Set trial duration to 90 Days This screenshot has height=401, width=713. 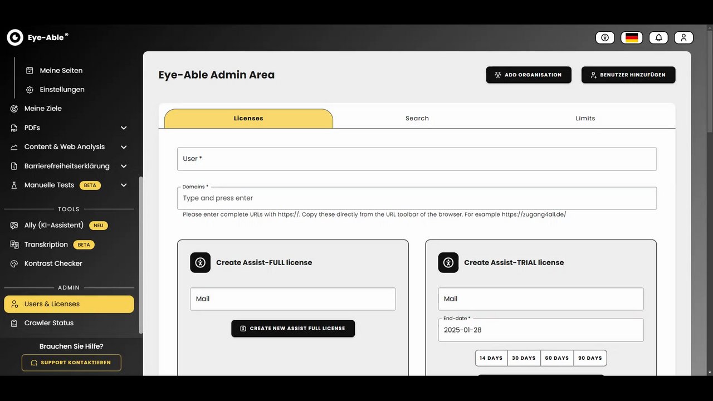point(590,358)
